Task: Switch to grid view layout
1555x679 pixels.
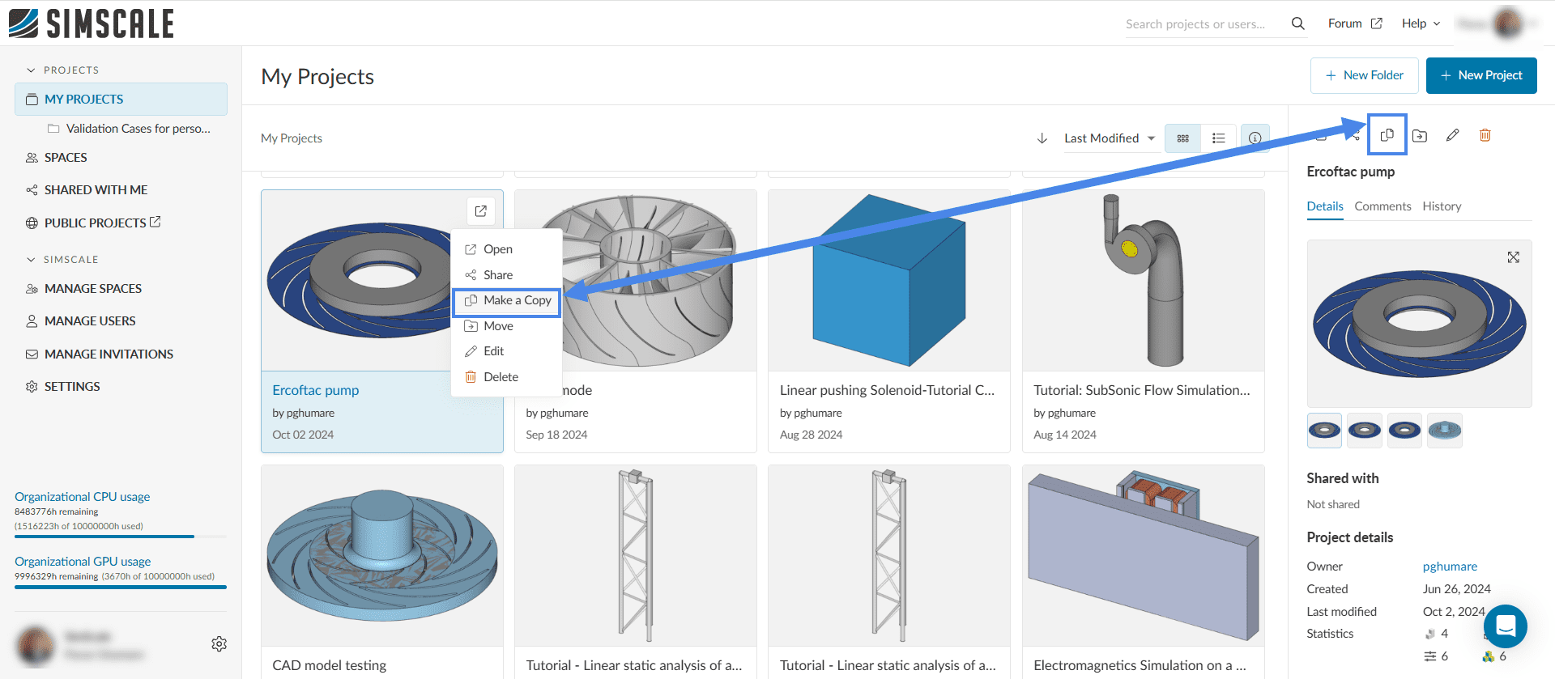Action: [1182, 138]
